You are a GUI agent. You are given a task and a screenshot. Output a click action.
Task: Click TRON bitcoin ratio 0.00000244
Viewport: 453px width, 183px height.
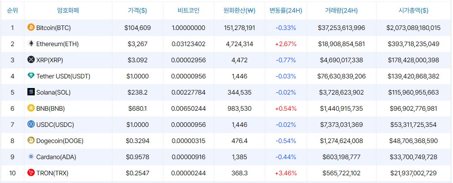(x=188, y=173)
